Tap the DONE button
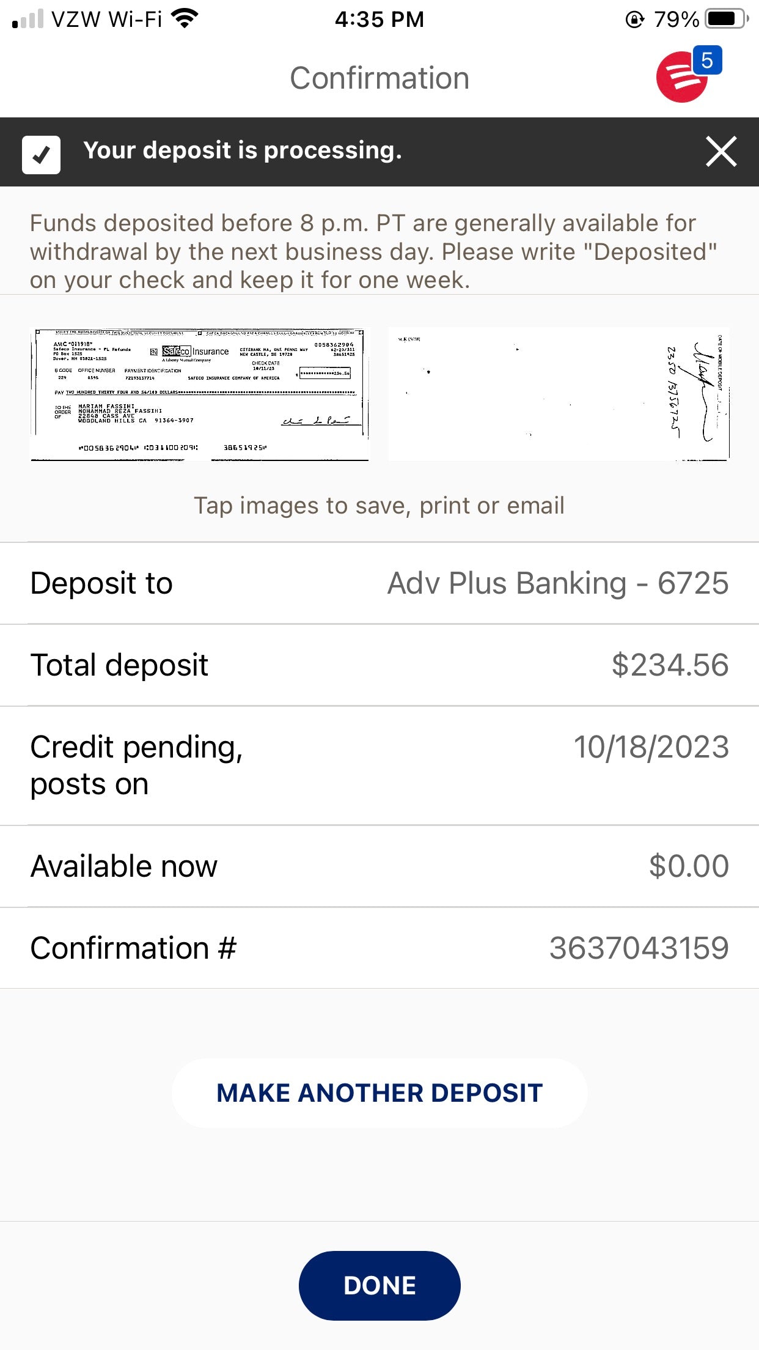Viewport: 759px width, 1350px height. 380,1285
